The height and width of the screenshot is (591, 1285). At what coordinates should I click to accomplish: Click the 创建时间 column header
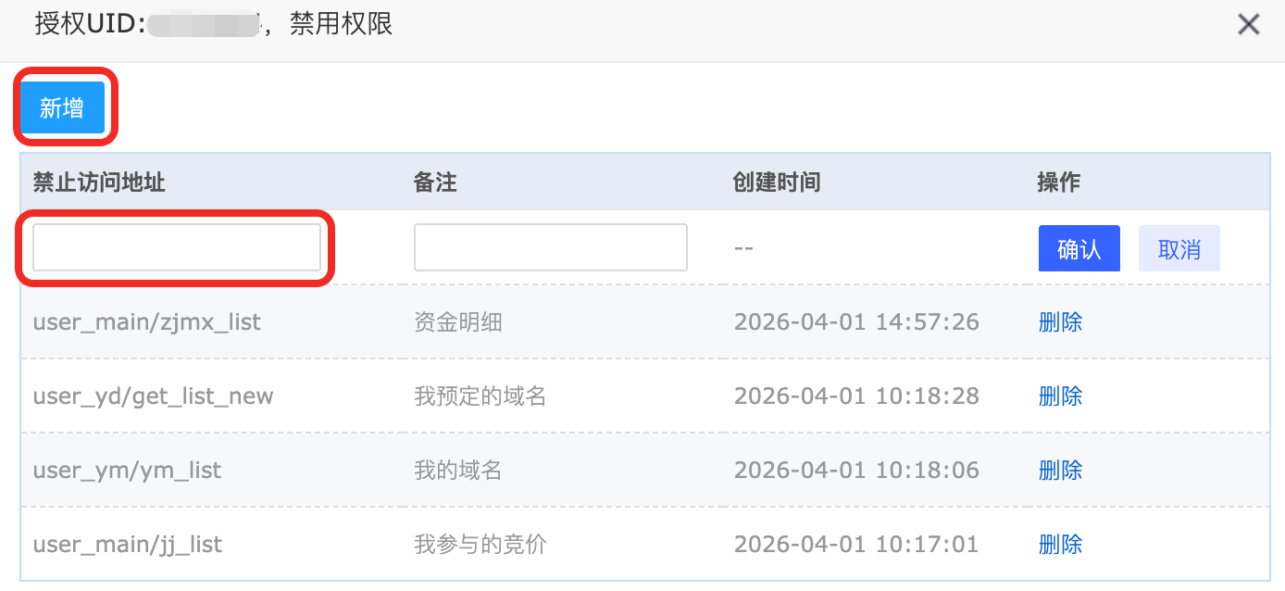776,182
